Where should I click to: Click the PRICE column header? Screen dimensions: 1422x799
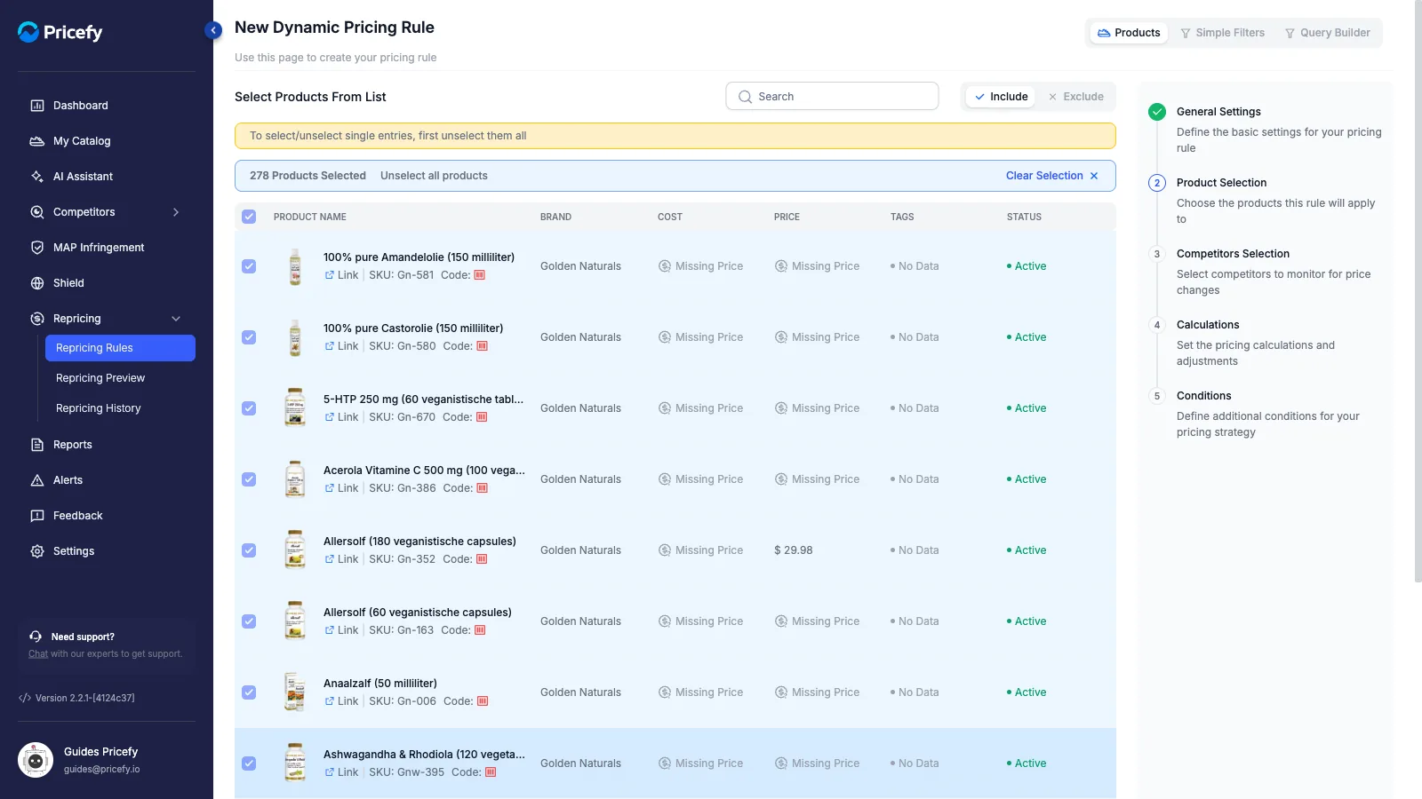787,217
